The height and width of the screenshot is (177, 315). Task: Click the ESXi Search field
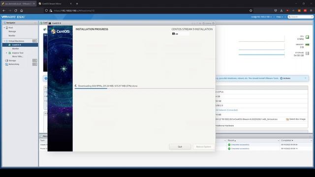(301, 17)
